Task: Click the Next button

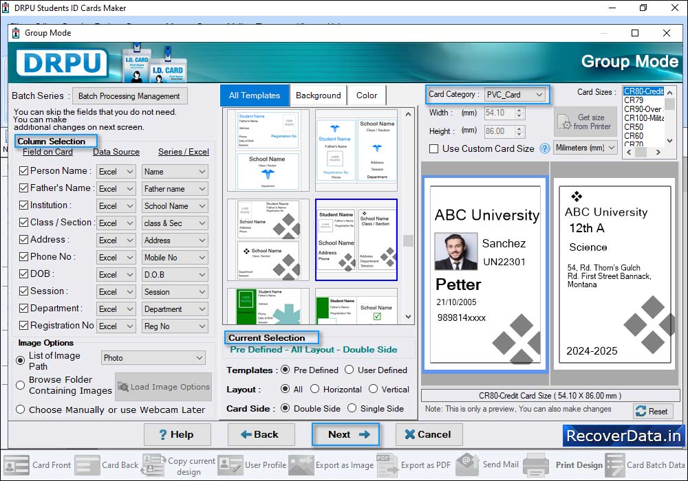Action: 345,434
